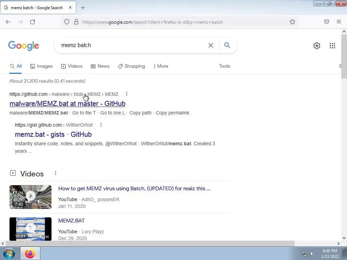
Task: Switch to the News tab
Action: click(100, 66)
